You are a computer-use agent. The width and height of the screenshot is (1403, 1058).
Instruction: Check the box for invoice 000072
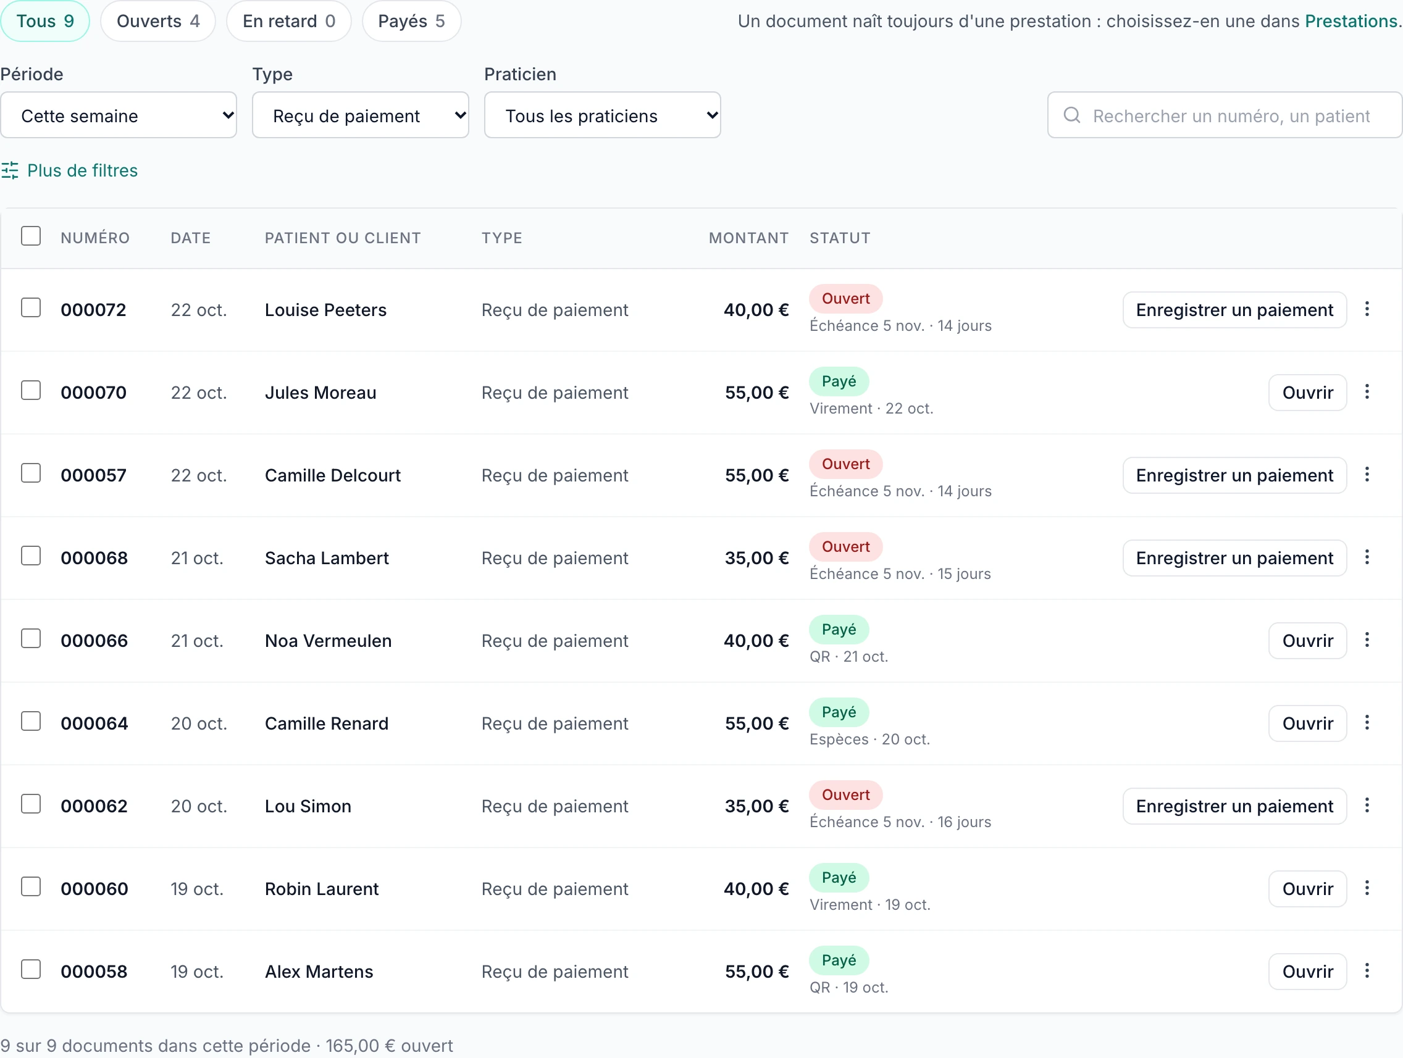click(30, 308)
